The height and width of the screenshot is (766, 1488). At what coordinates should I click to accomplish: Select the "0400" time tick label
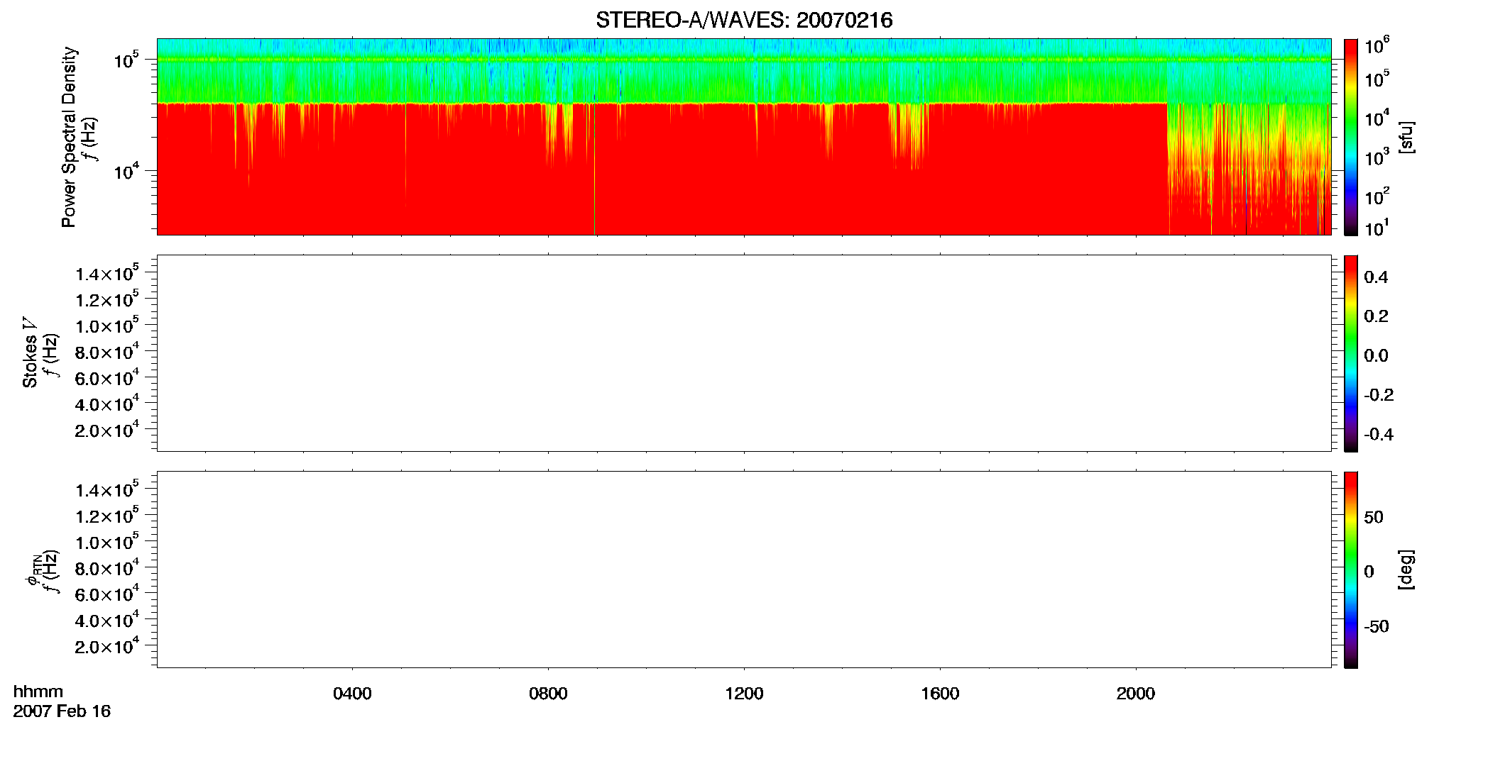pos(352,694)
